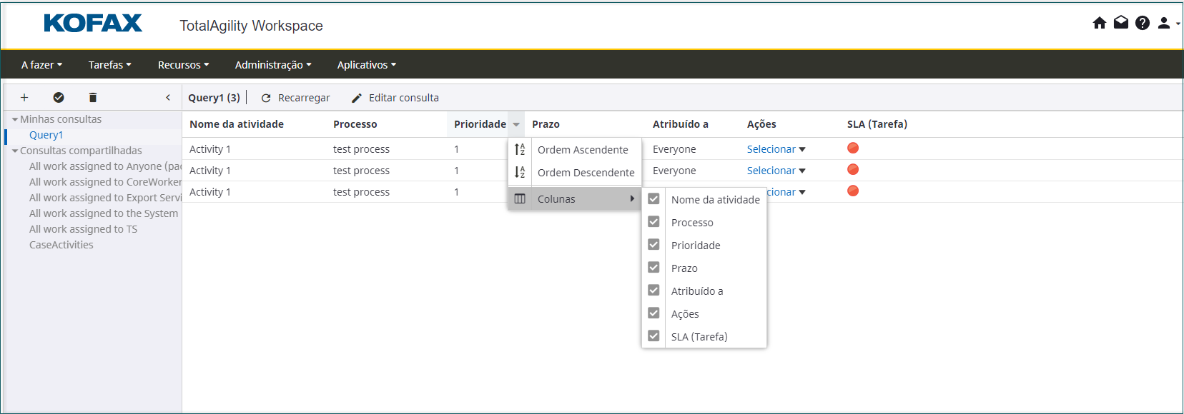Toggle the Prazo column checkbox
Screen dimensions: 1184x414
(x=653, y=268)
